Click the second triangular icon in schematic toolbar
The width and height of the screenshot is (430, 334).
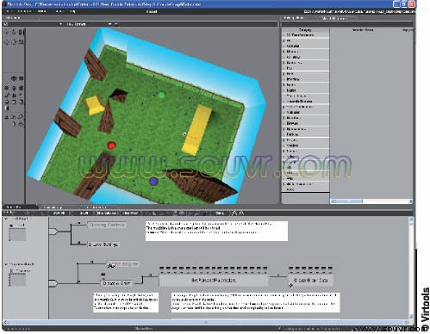241,213
